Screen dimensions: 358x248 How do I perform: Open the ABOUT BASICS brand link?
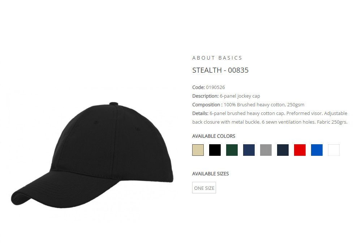(x=217, y=58)
